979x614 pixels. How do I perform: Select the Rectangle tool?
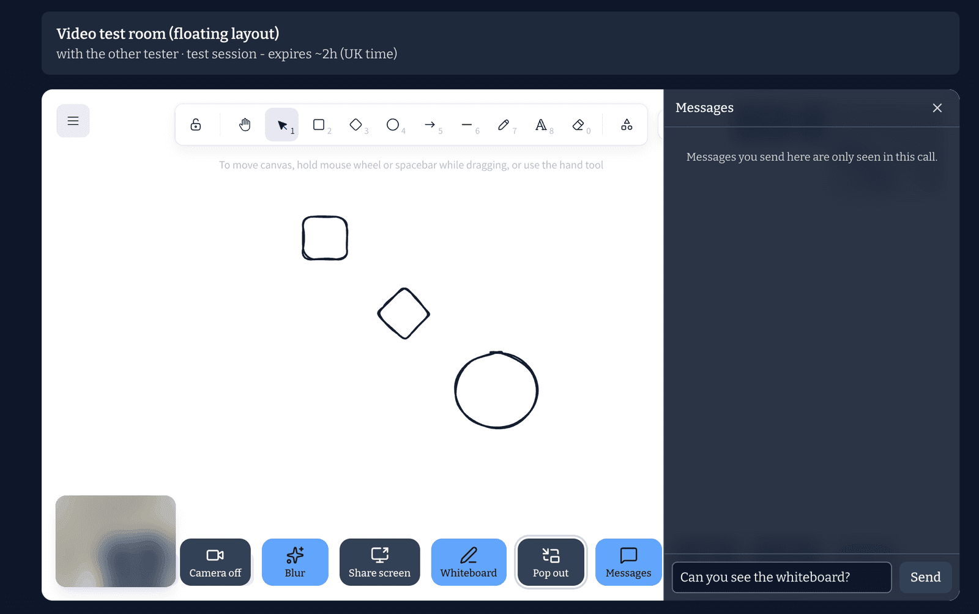tap(319, 125)
